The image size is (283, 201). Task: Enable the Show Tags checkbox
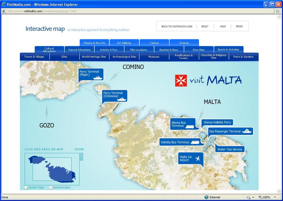tap(26, 187)
